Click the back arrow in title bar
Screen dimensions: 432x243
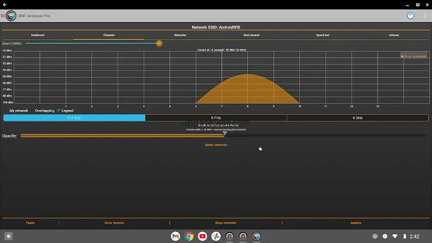(4, 4)
